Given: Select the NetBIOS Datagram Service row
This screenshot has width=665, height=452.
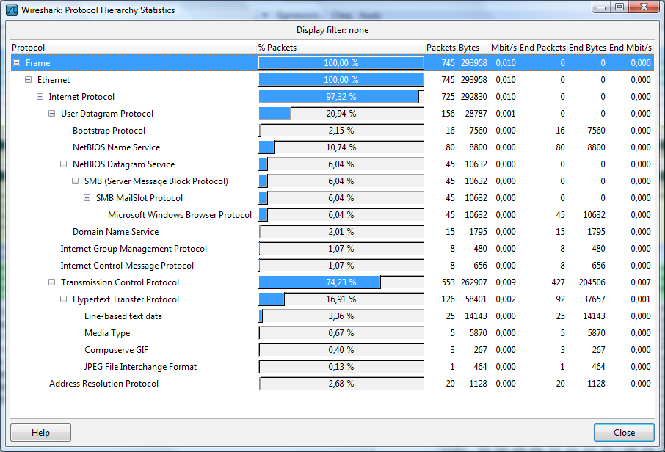Looking at the screenshot, I should click(x=332, y=164).
